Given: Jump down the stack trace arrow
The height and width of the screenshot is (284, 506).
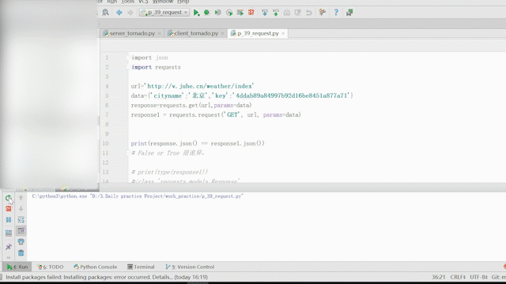Looking at the screenshot, I should pos(21,208).
